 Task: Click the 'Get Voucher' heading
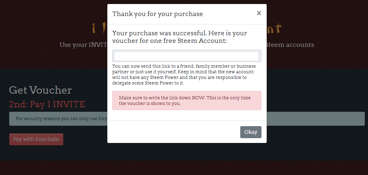(40, 90)
